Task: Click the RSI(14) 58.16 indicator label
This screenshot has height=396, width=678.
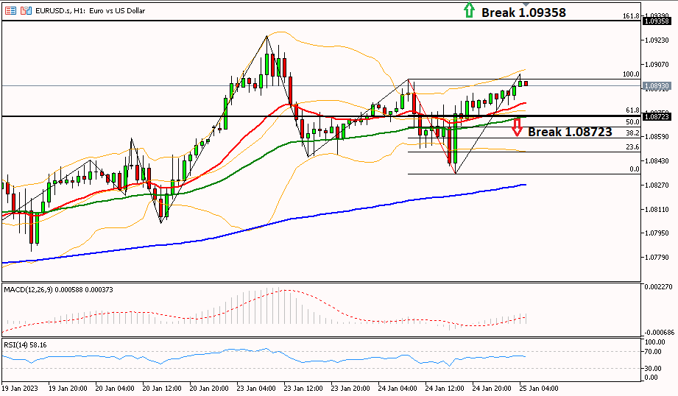Action: tap(25, 345)
